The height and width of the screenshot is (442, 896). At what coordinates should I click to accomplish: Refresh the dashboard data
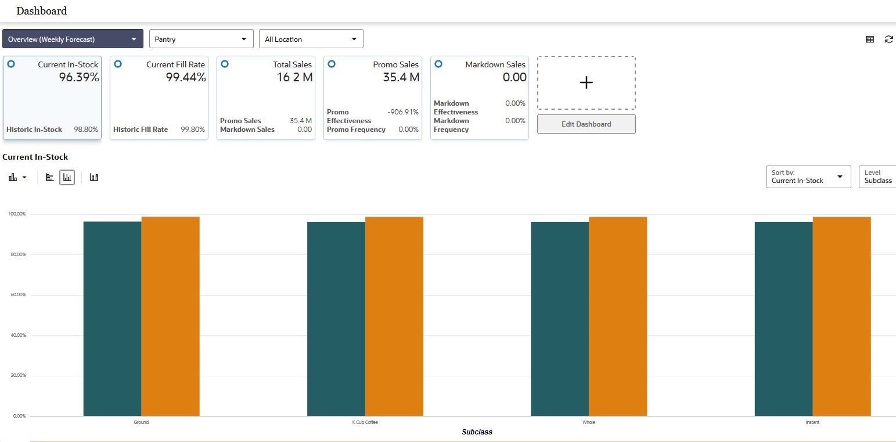[x=888, y=39]
